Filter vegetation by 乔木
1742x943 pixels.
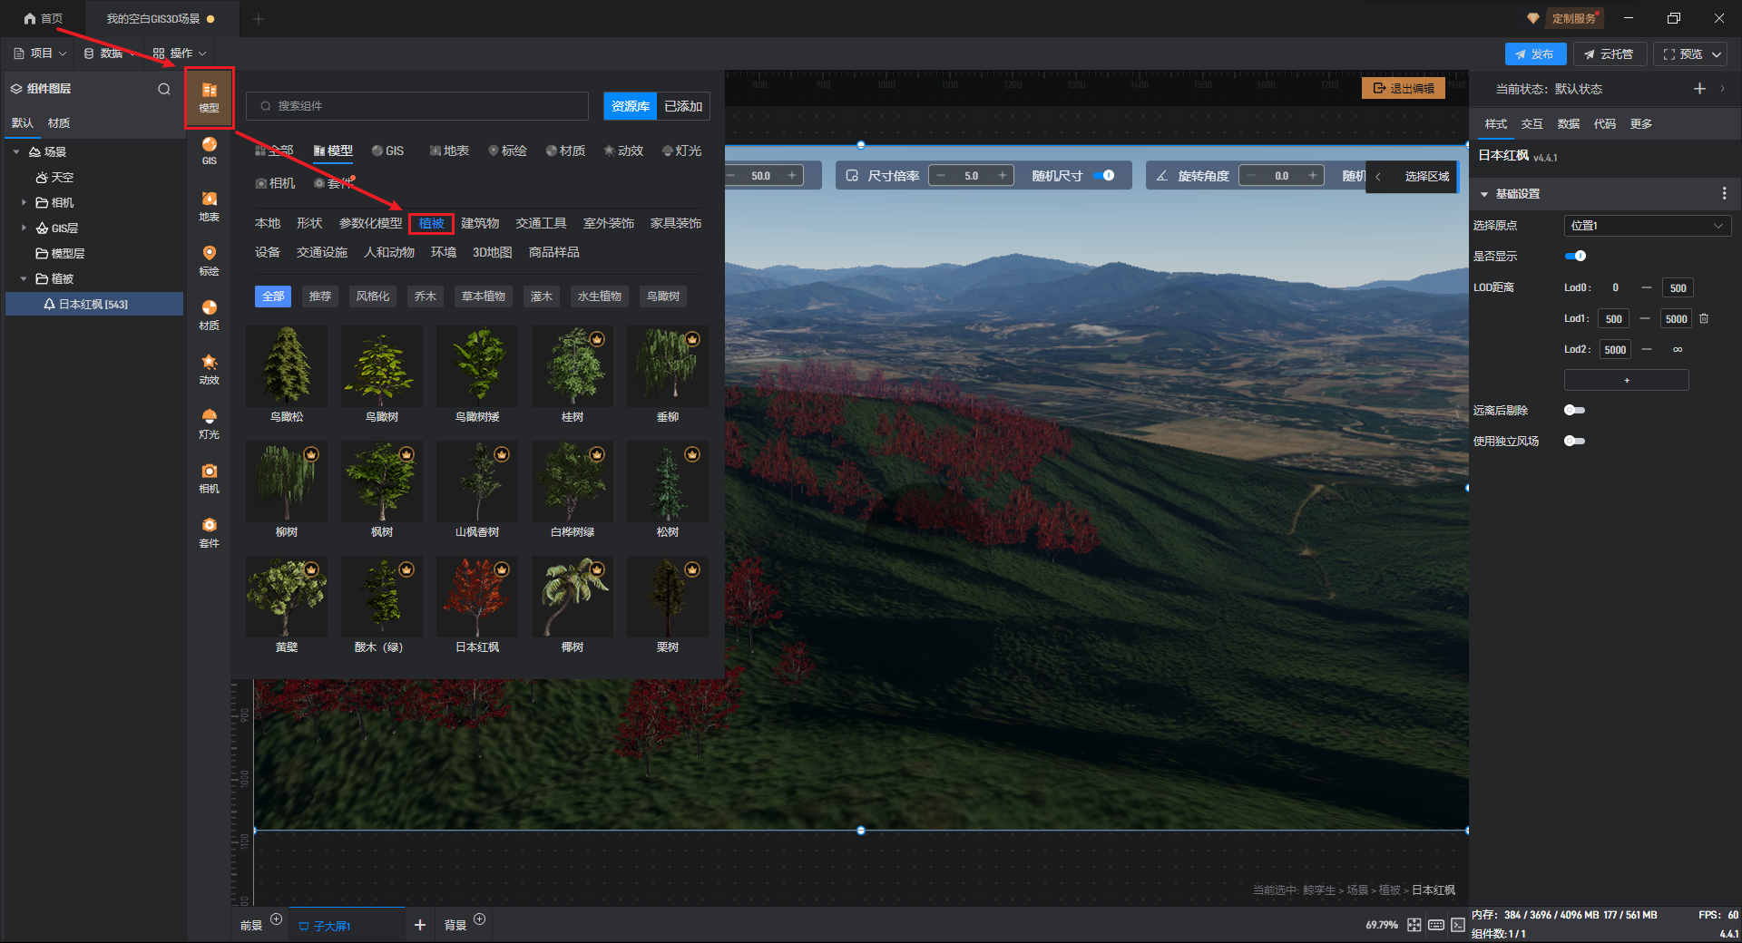click(x=425, y=297)
